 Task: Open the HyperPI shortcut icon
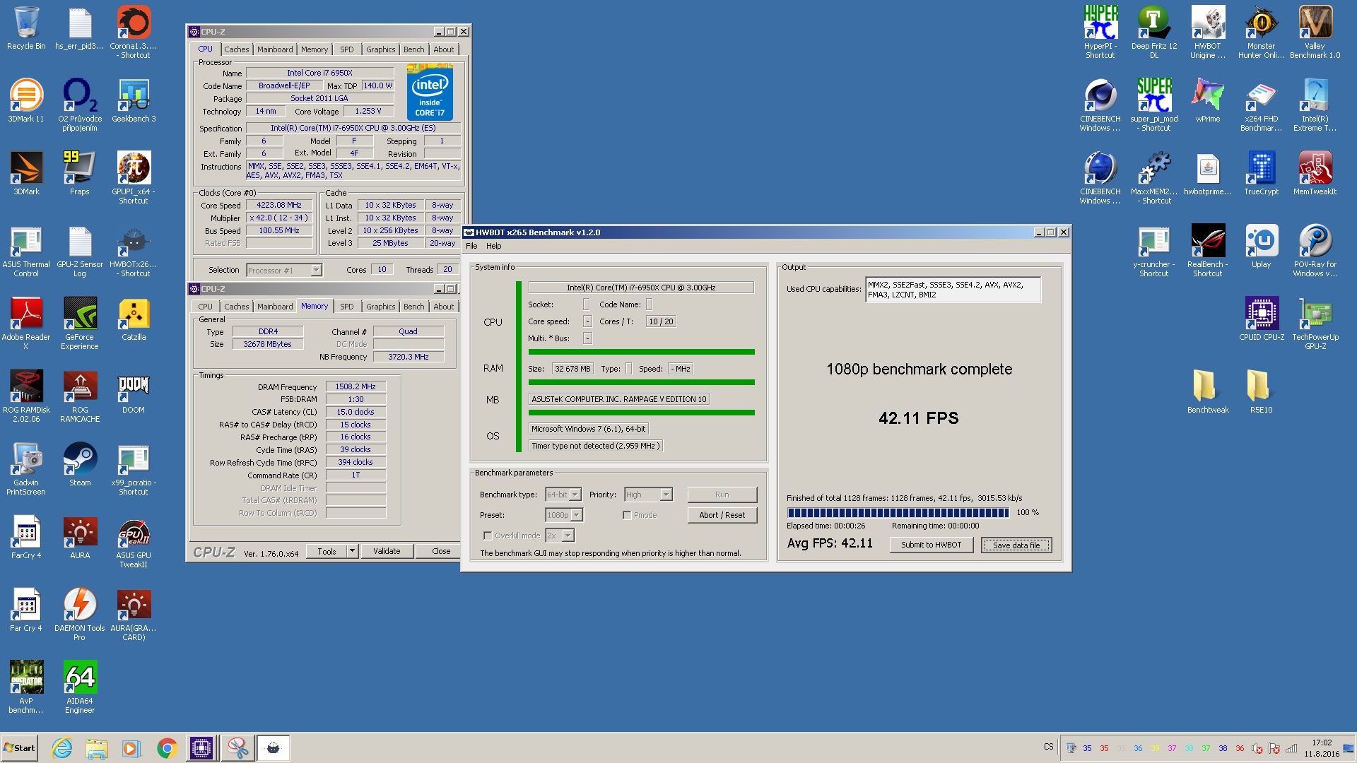(1100, 32)
